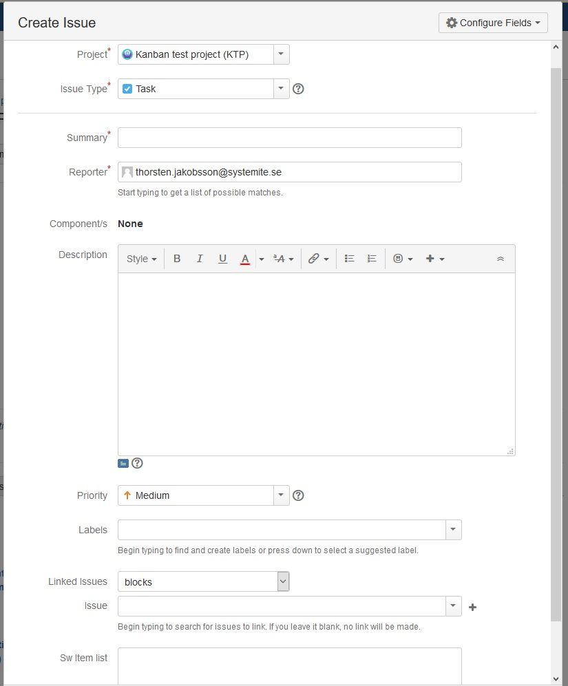Click the Reporter field

click(x=289, y=172)
